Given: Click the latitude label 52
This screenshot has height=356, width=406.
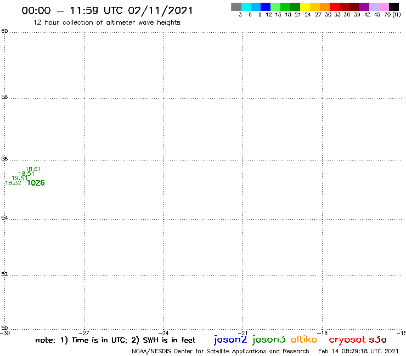Looking at the screenshot, I should point(4,274).
